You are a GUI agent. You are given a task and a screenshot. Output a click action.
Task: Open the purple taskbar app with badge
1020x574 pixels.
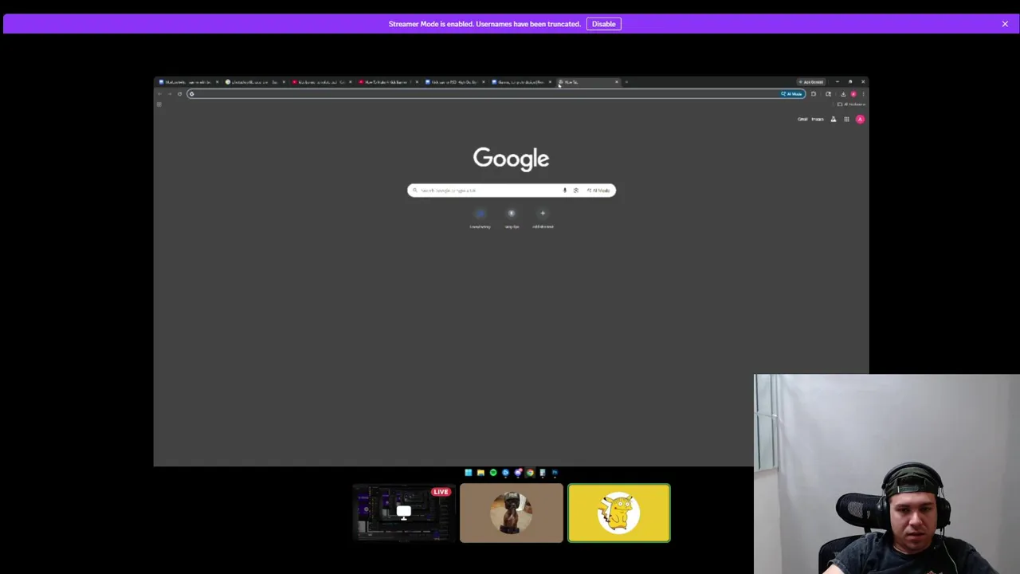(x=518, y=473)
